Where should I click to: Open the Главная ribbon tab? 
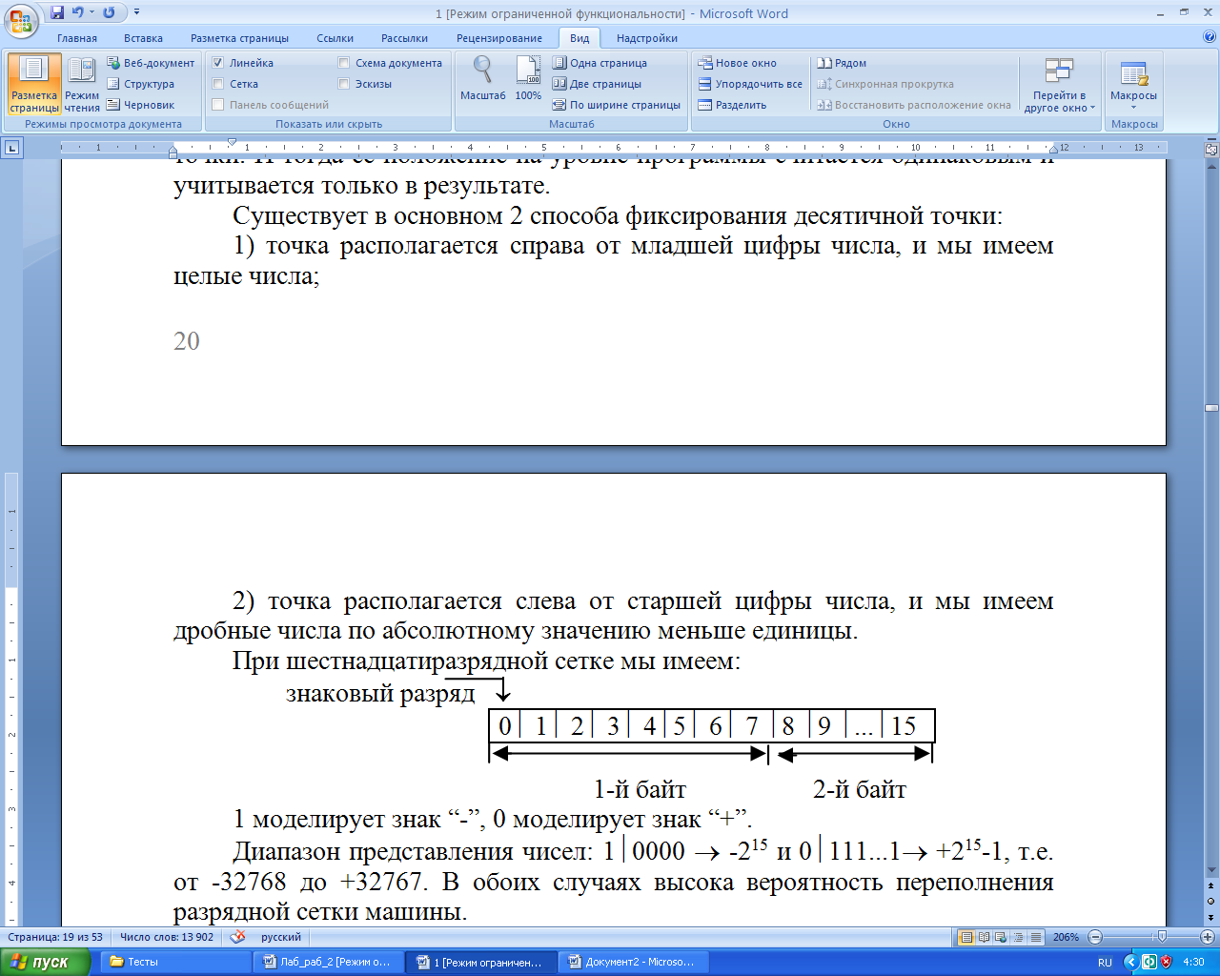(x=77, y=38)
